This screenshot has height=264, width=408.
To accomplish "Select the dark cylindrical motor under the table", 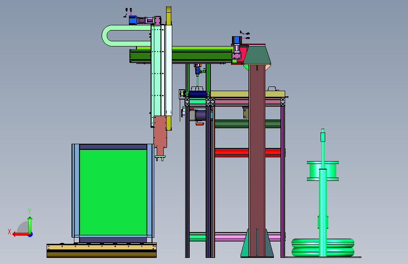I will 200,116.
